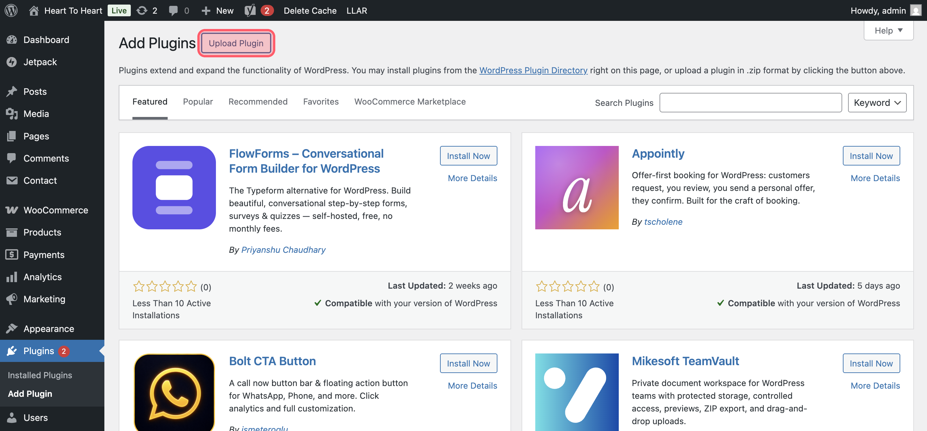Screen dimensions: 927x431
Task: Switch to the Featured tab
Action: [150, 102]
